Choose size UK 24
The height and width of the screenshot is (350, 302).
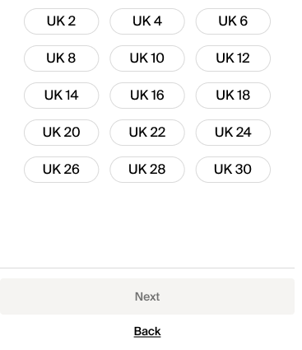[233, 133]
